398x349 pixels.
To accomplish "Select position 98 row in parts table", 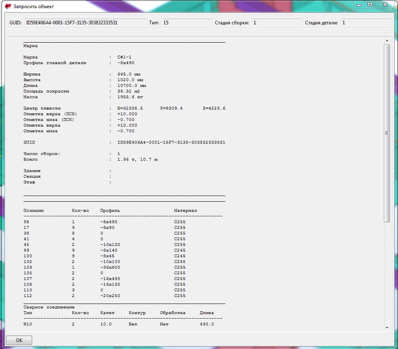I will coord(26,222).
